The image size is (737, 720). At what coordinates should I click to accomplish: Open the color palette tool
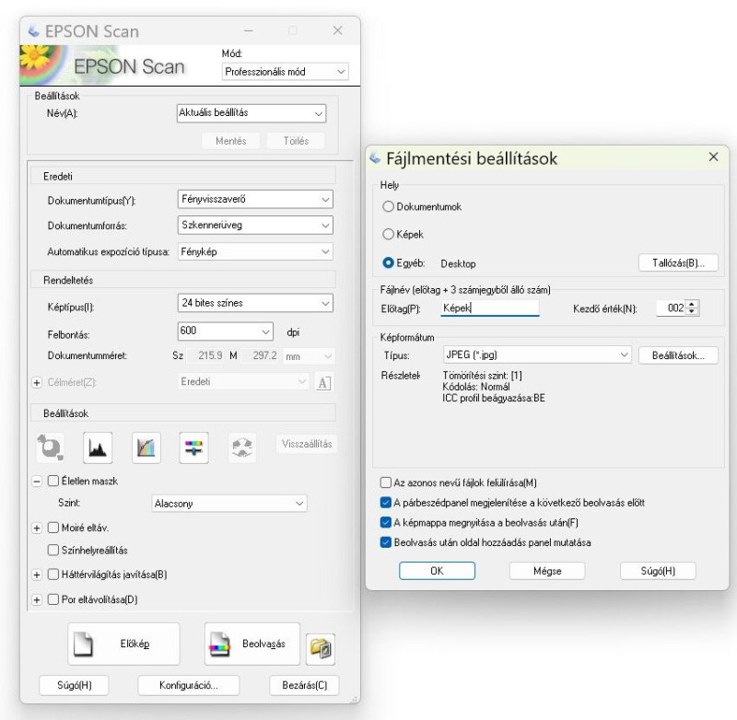tap(242, 447)
